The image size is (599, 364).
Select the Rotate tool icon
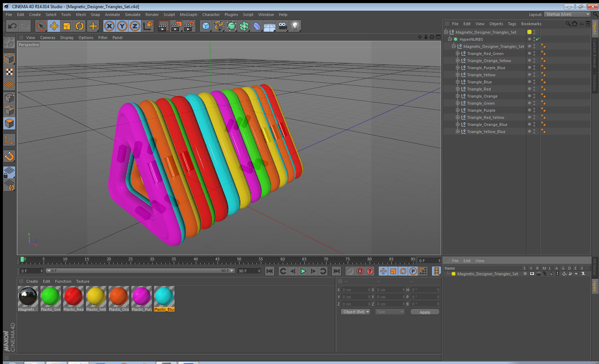click(79, 26)
